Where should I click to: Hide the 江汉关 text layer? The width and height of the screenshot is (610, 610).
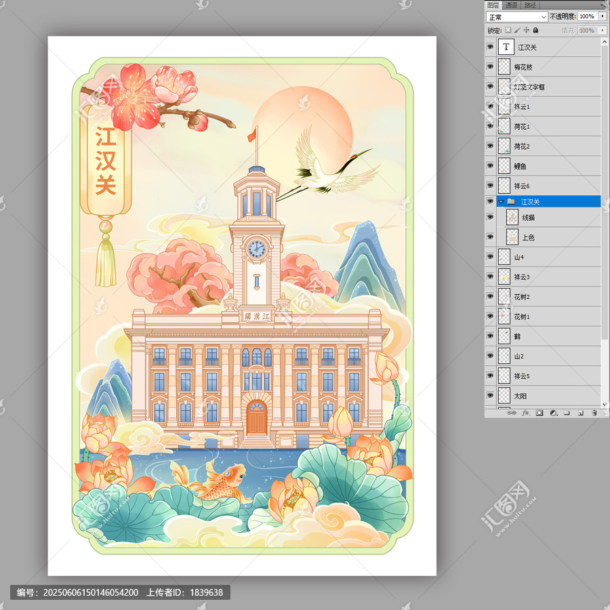coord(490,47)
